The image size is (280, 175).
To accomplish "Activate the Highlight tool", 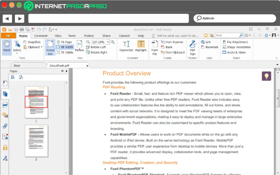I will [x=141, y=46].
